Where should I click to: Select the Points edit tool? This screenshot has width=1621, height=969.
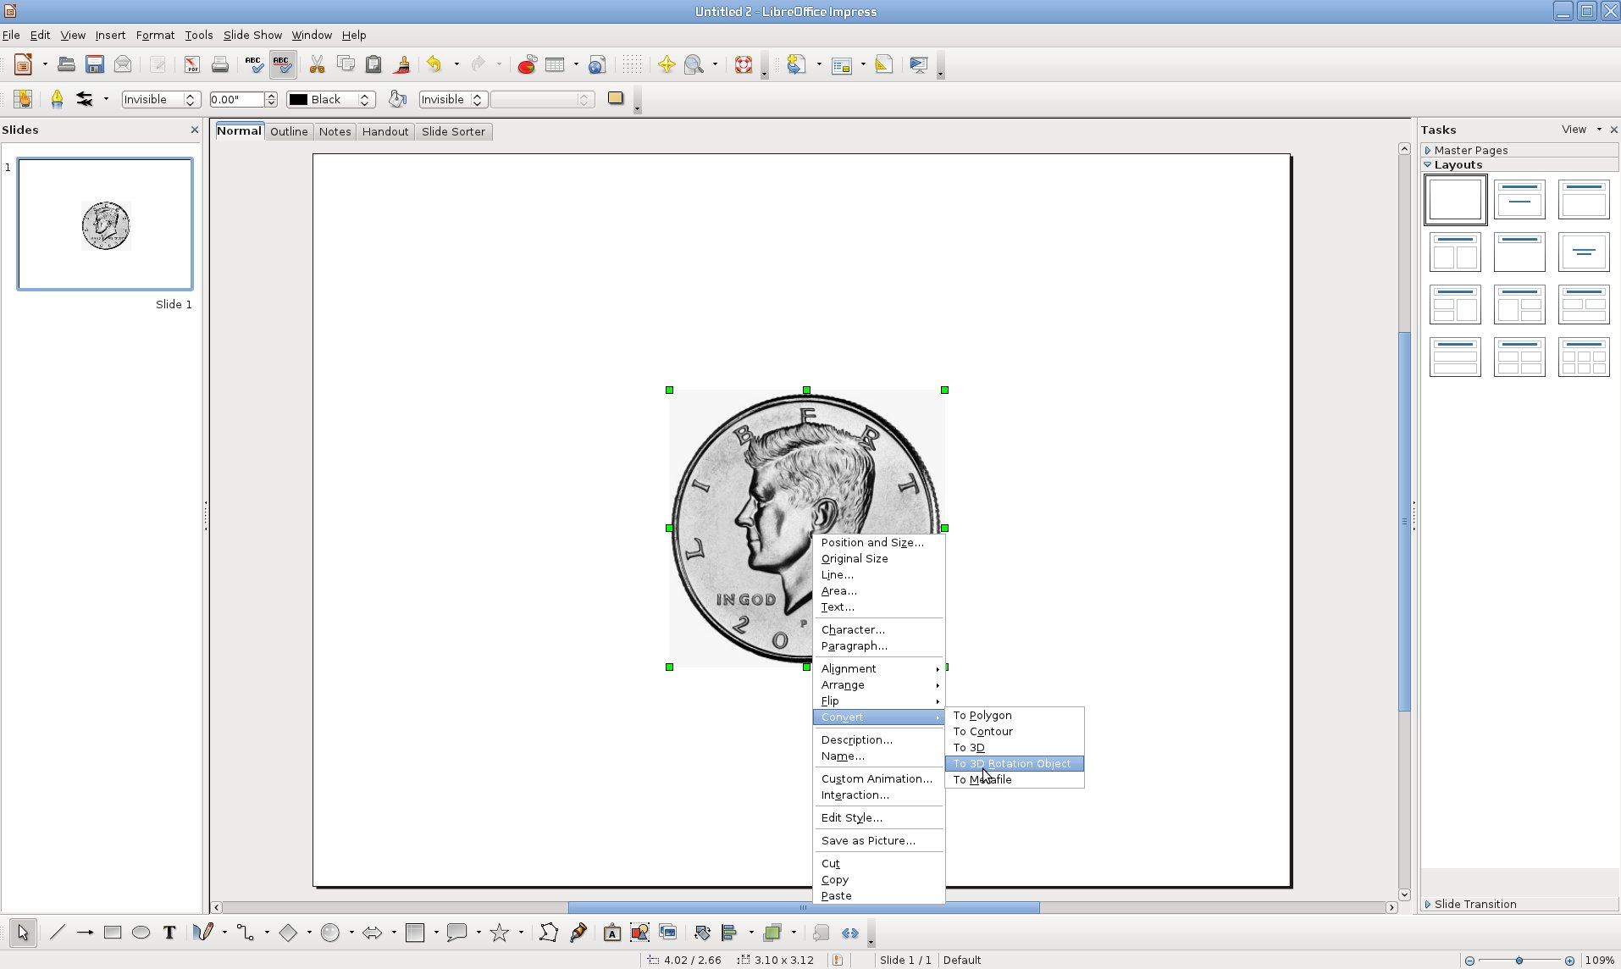(548, 933)
